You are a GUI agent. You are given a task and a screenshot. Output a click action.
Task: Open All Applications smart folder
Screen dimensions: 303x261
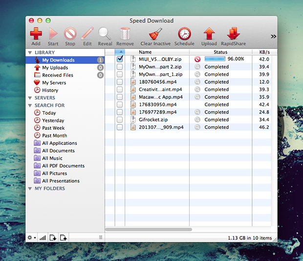65,143
